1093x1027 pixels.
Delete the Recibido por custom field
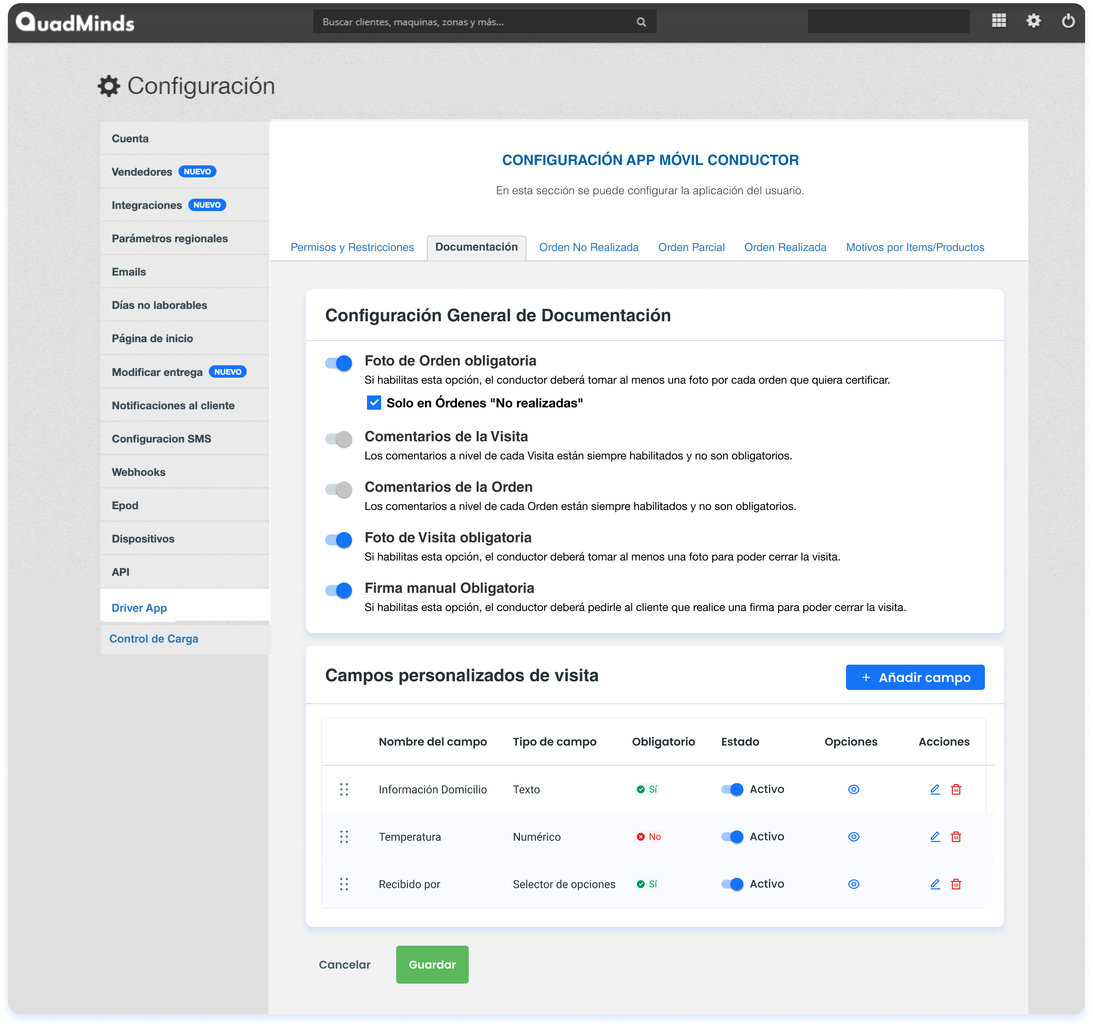(x=956, y=884)
